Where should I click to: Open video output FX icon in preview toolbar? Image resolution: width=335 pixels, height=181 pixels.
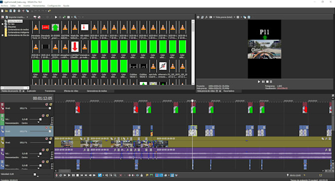pyautogui.click(x=206, y=17)
